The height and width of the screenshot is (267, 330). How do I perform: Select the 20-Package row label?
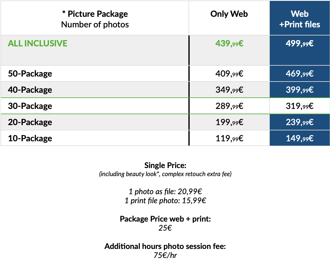click(30, 122)
